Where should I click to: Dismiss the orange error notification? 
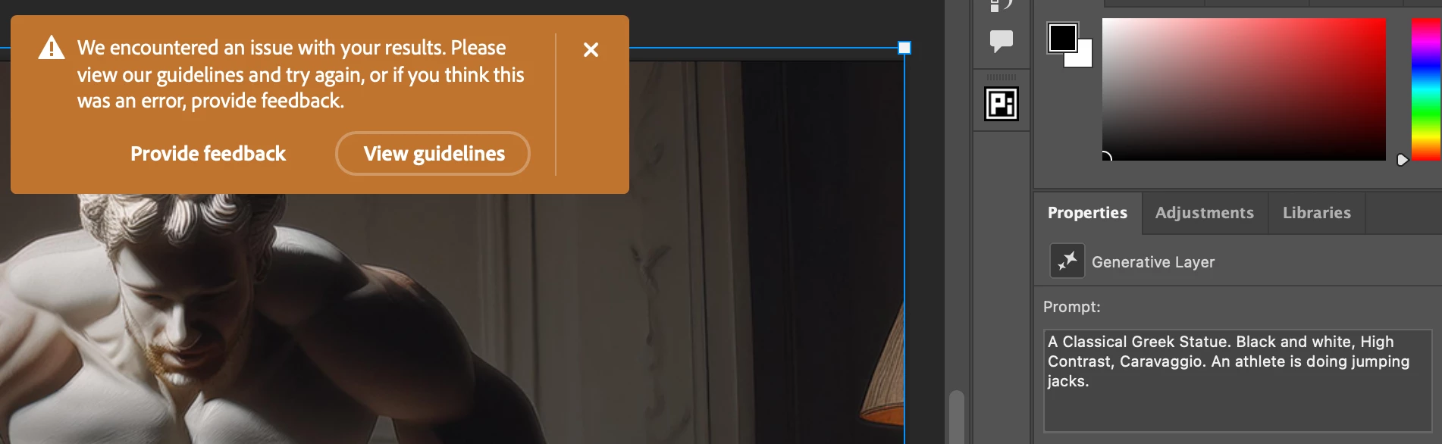click(591, 50)
